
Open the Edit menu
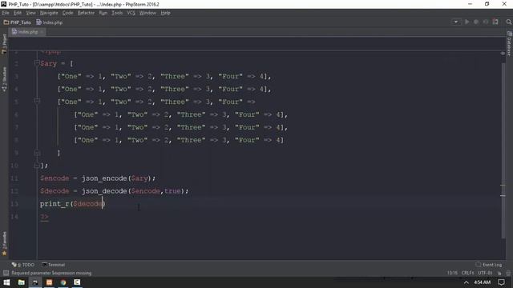click(x=18, y=13)
